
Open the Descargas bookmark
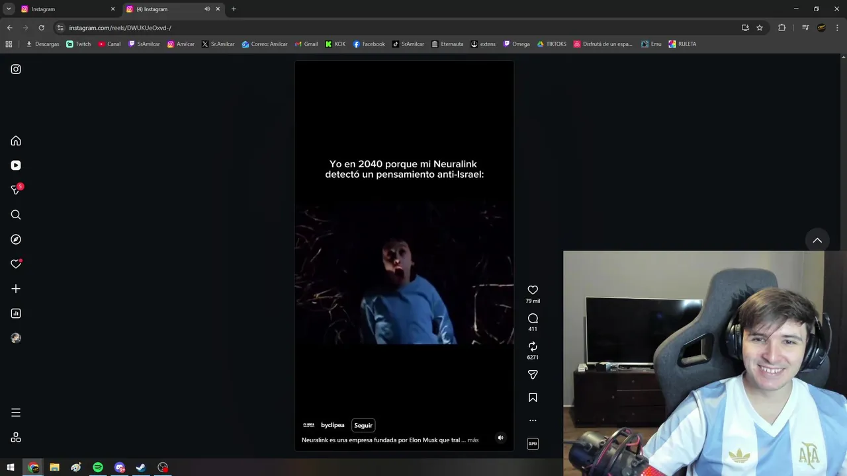(42, 44)
